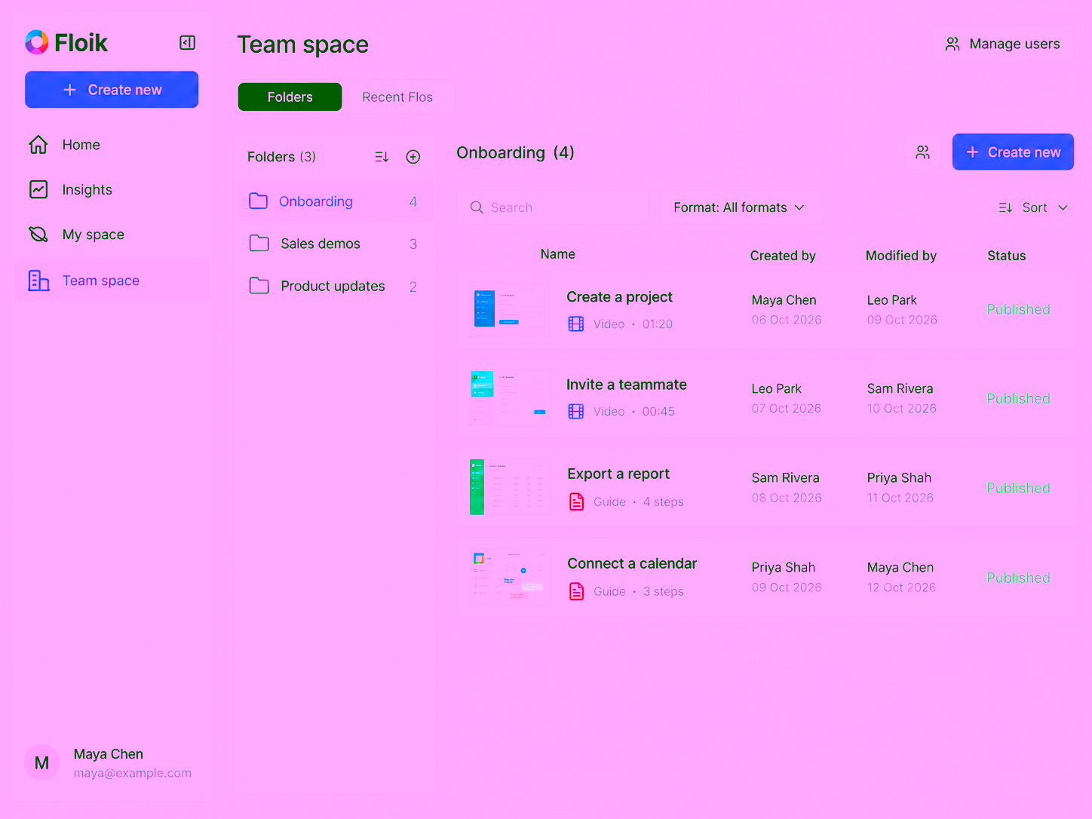Open the Create a project thumbnail
Screen dimensions: 1092x819
[x=510, y=309]
